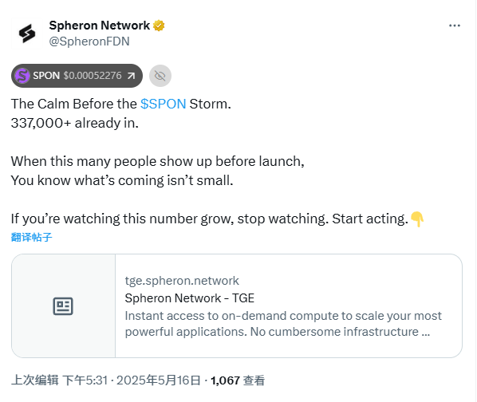477x402 pixels.
Task: Click the pointing-down hand emoji
Action: click(417, 219)
